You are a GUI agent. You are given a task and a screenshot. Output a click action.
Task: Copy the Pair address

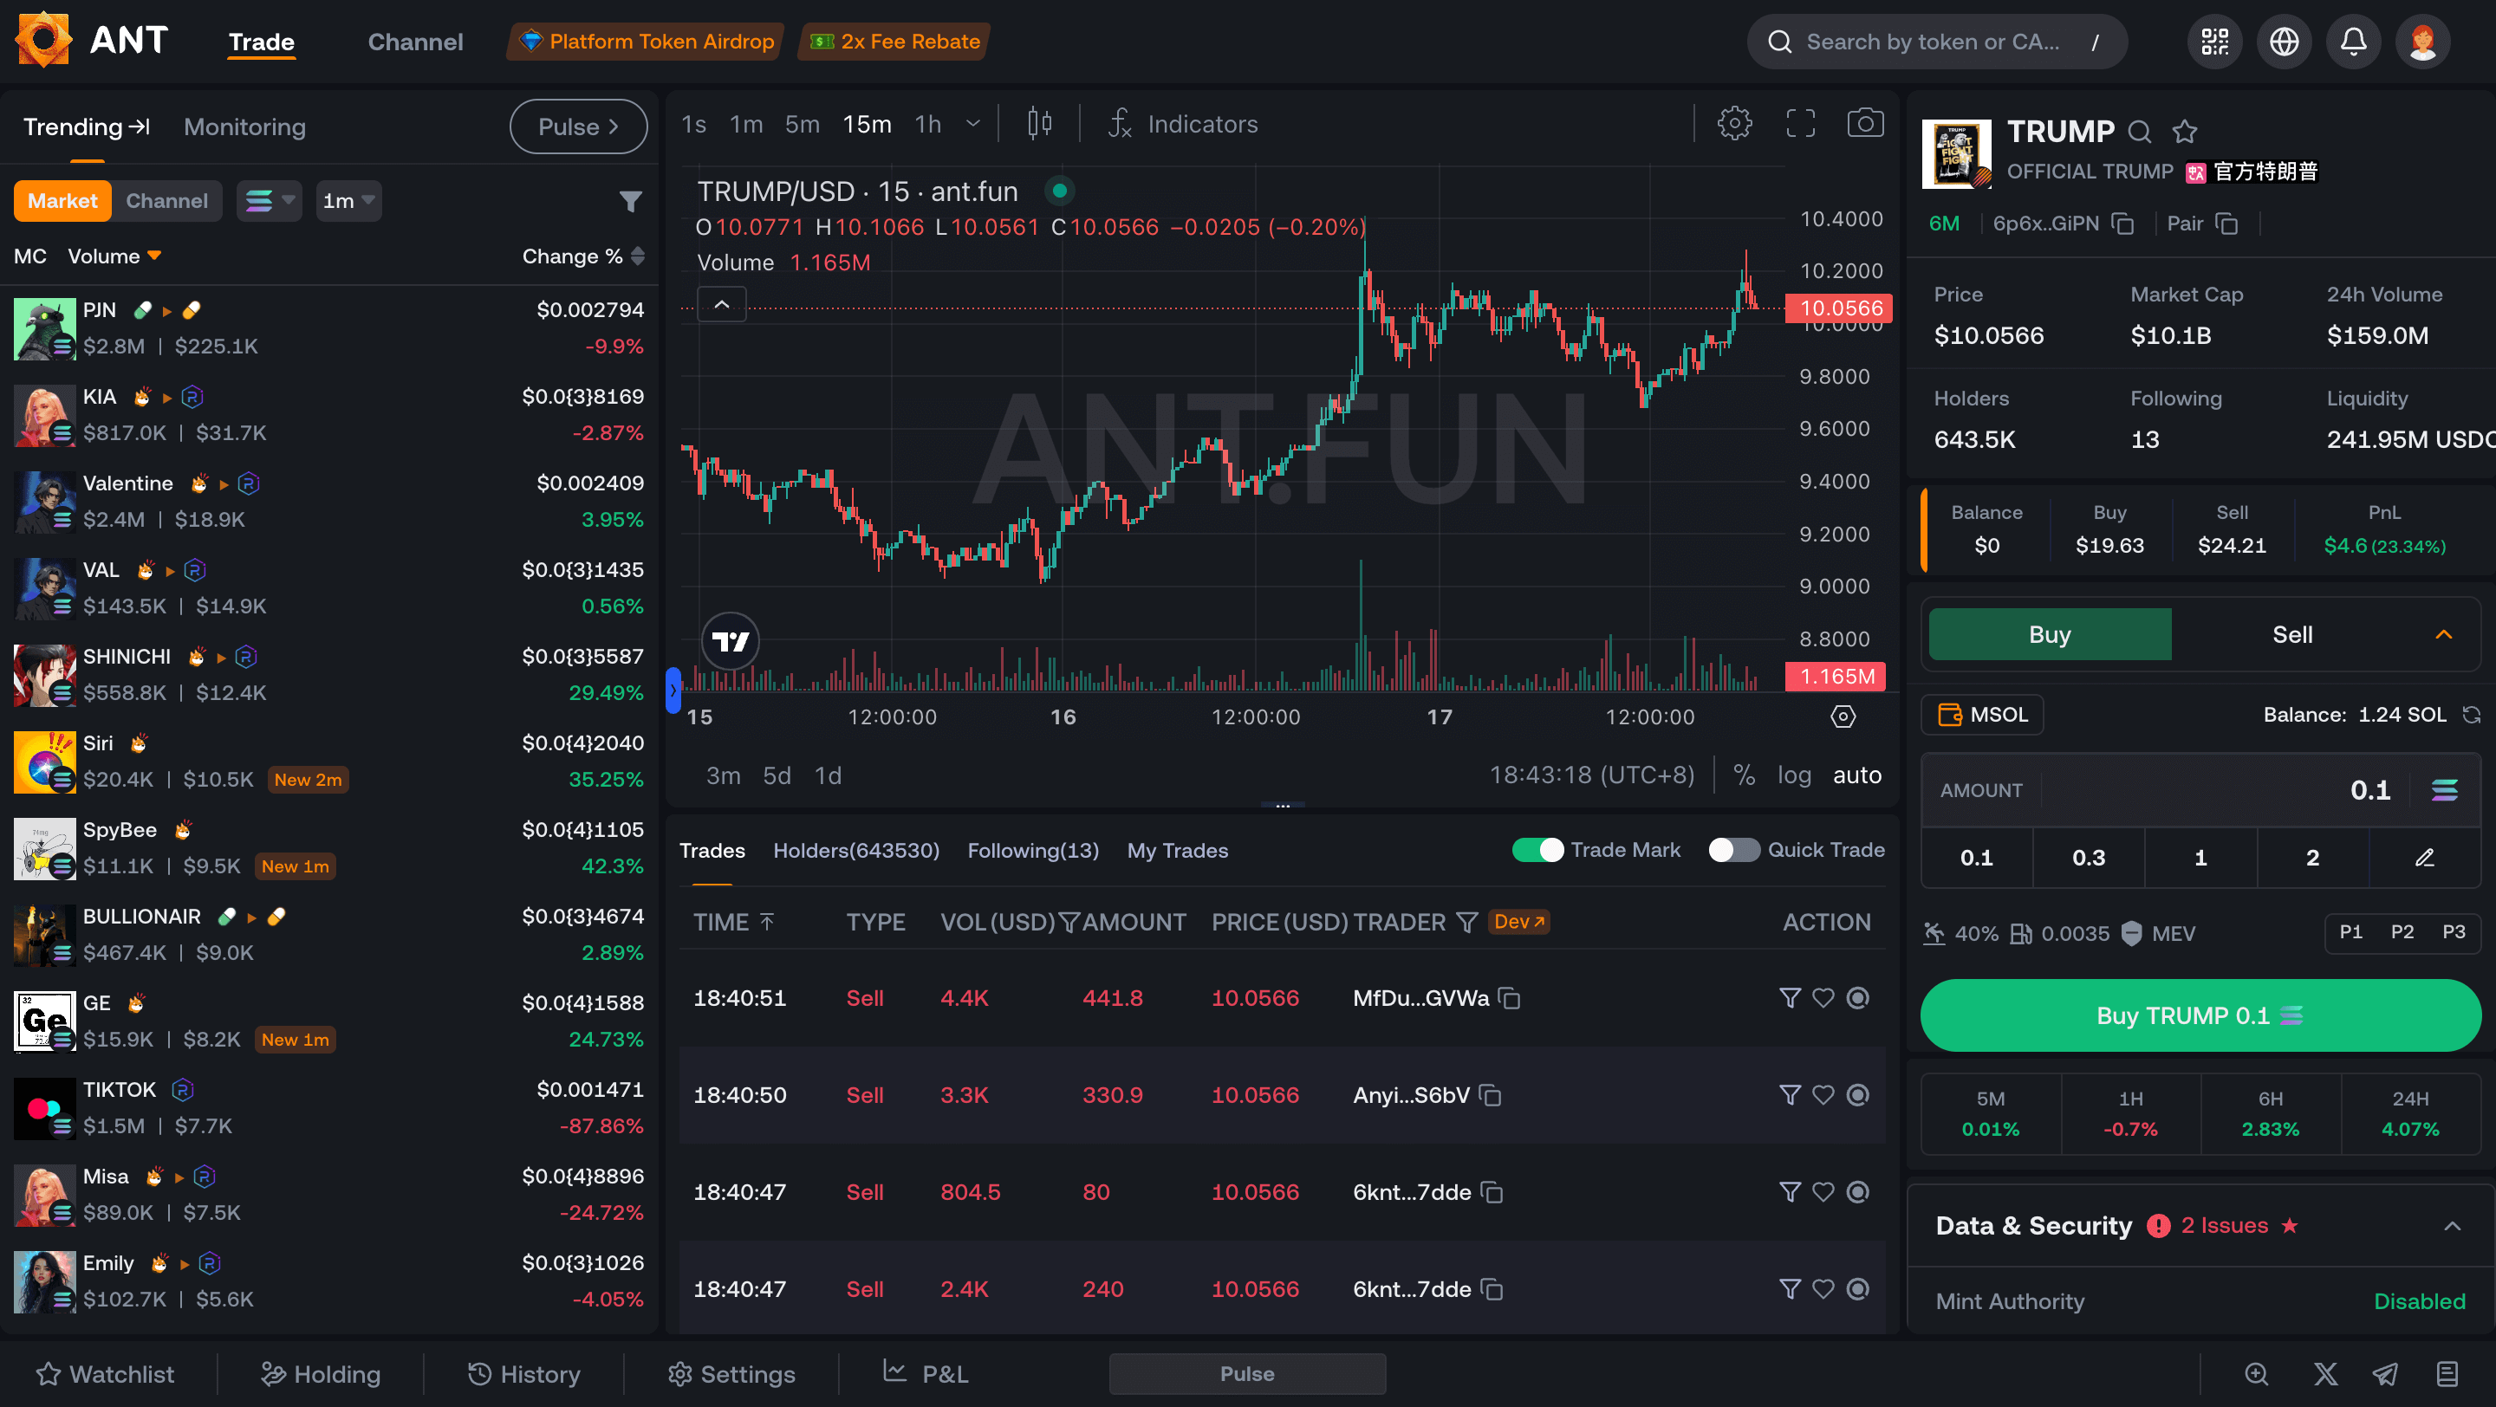click(x=2226, y=224)
